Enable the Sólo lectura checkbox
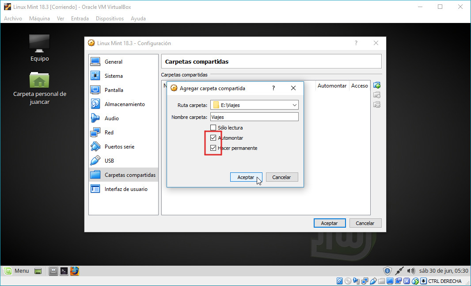Image resolution: width=471 pixels, height=286 pixels. (213, 128)
